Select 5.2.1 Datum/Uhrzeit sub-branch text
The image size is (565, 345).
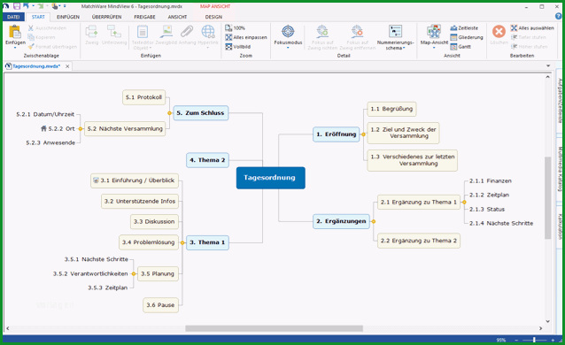(x=45, y=114)
